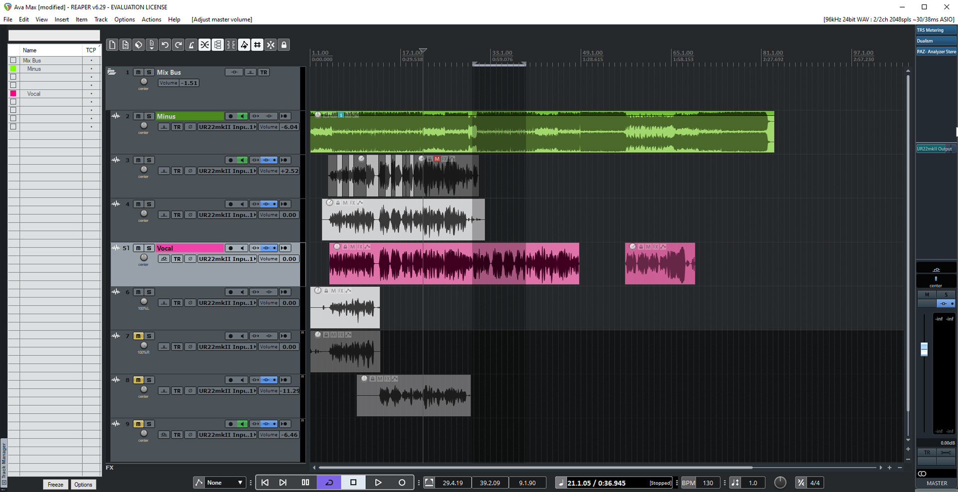958x492 pixels.
Task: Click the Undo toolbar icon
Action: tap(165, 45)
